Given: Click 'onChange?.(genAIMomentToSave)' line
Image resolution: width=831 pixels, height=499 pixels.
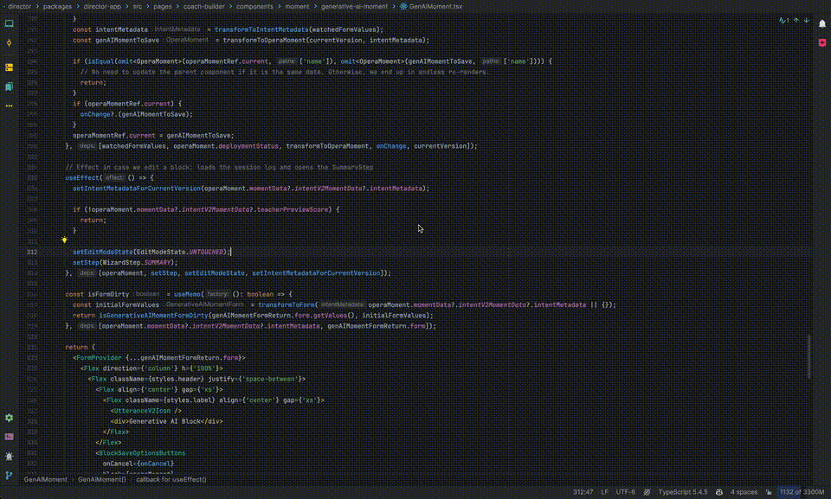Looking at the screenshot, I should pyautogui.click(x=136, y=114).
